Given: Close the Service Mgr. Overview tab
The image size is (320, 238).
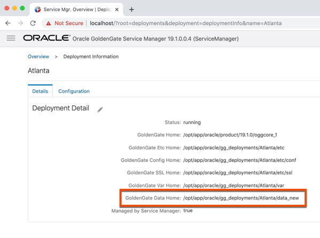Looking at the screenshot, I should 117,10.
